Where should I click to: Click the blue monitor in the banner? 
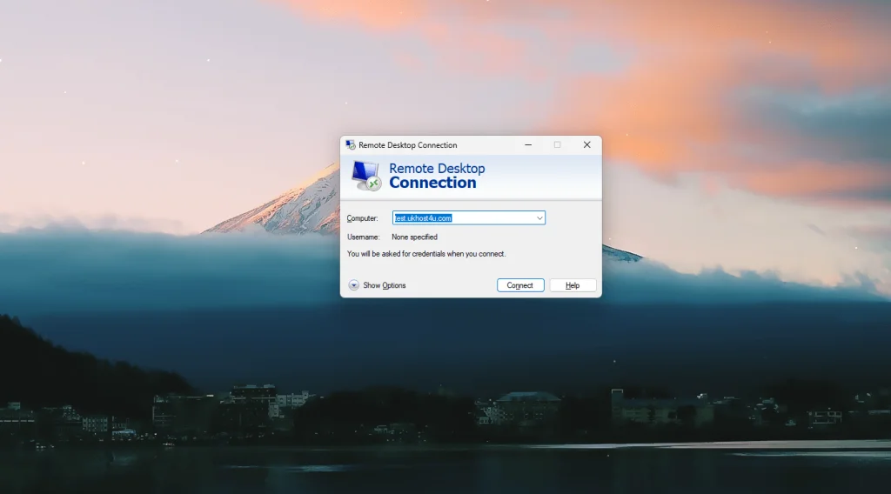(363, 170)
